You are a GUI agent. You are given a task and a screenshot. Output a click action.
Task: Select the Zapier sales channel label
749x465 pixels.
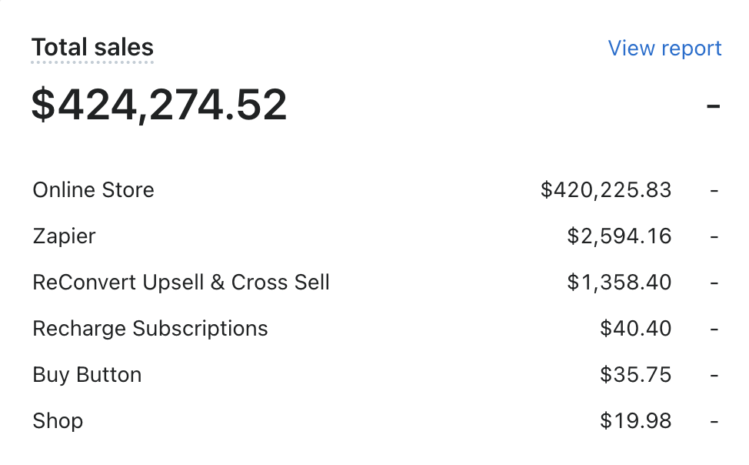click(64, 236)
